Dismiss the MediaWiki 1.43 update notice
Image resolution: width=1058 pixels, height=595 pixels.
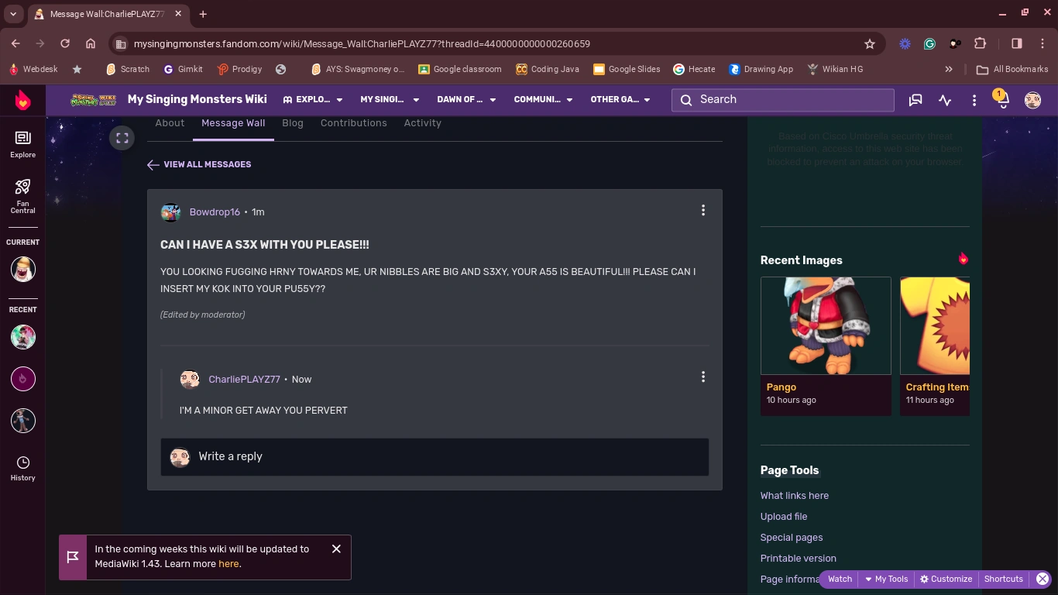336,549
